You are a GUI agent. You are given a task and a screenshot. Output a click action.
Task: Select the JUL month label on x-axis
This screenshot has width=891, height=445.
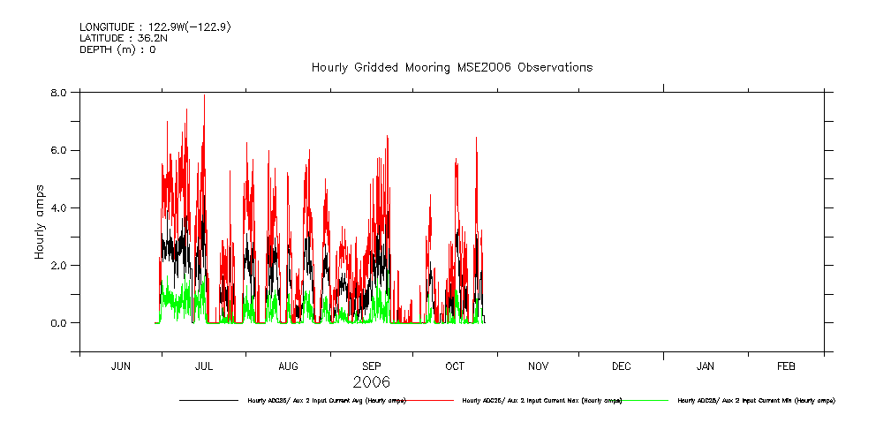(x=204, y=366)
